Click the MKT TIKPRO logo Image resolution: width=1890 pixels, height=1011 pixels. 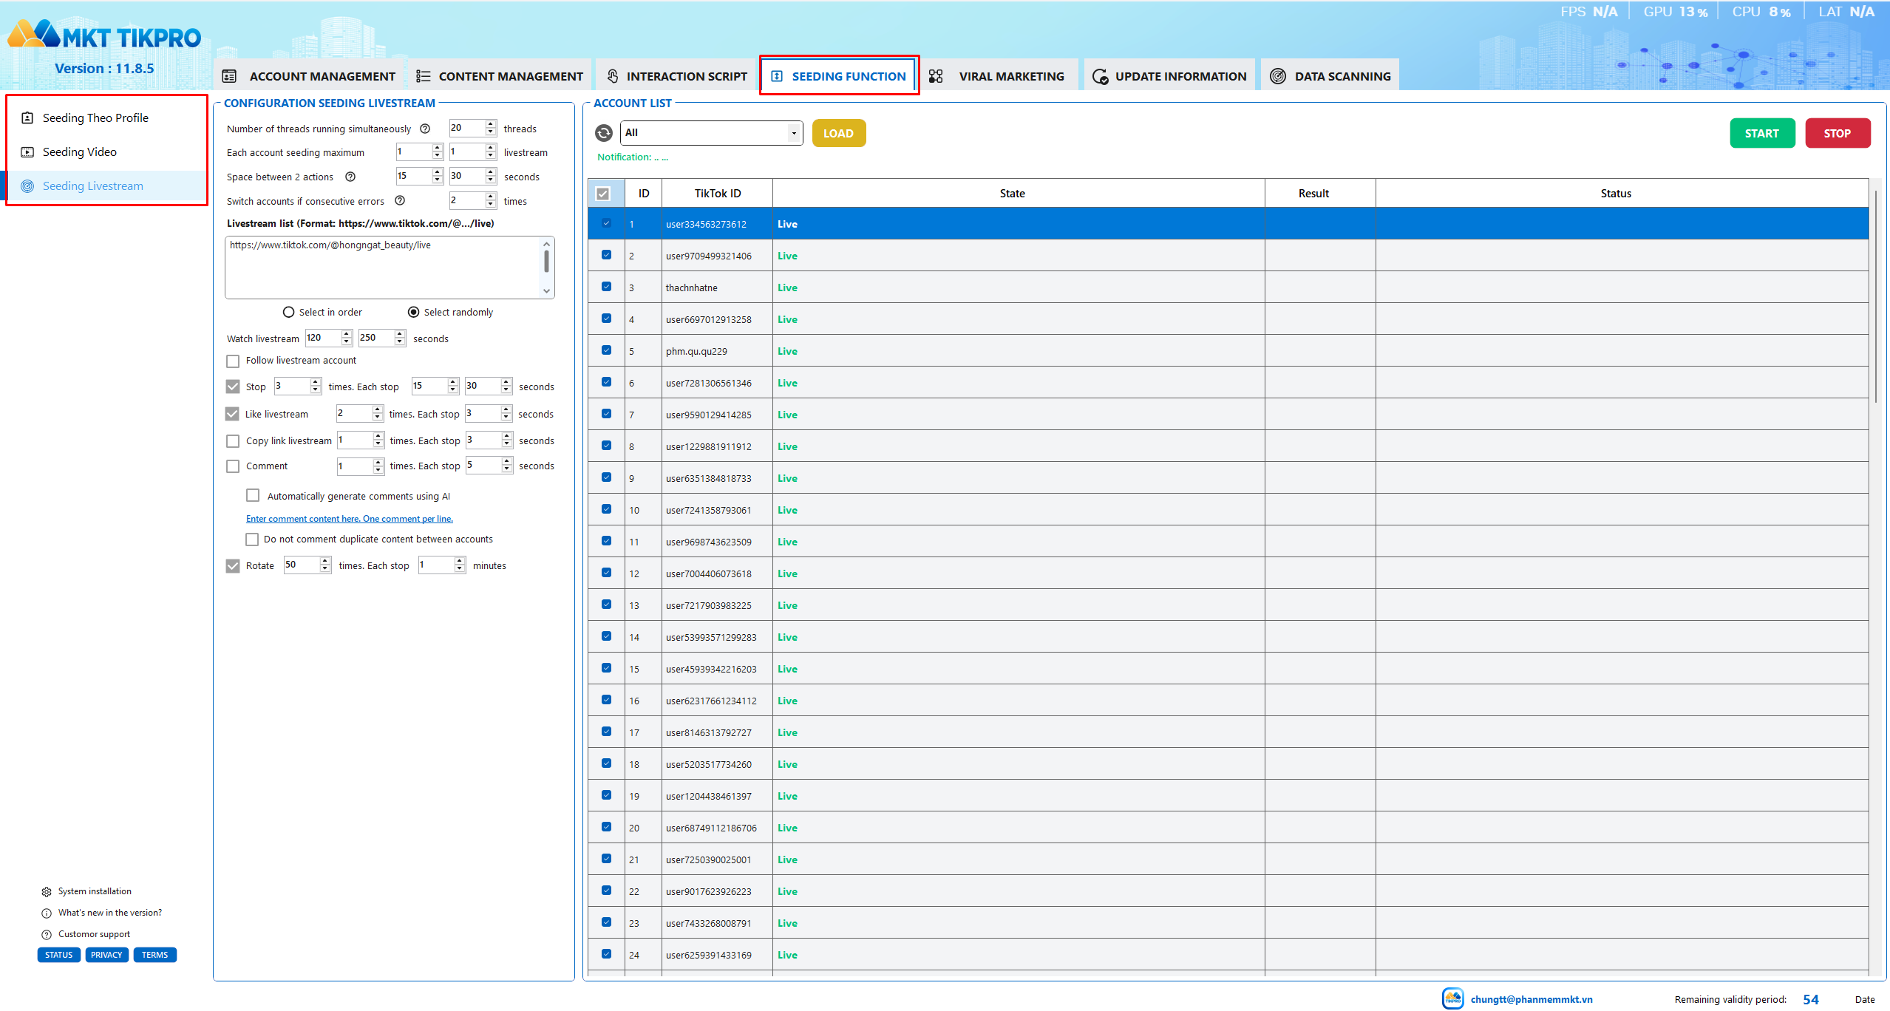(x=104, y=35)
